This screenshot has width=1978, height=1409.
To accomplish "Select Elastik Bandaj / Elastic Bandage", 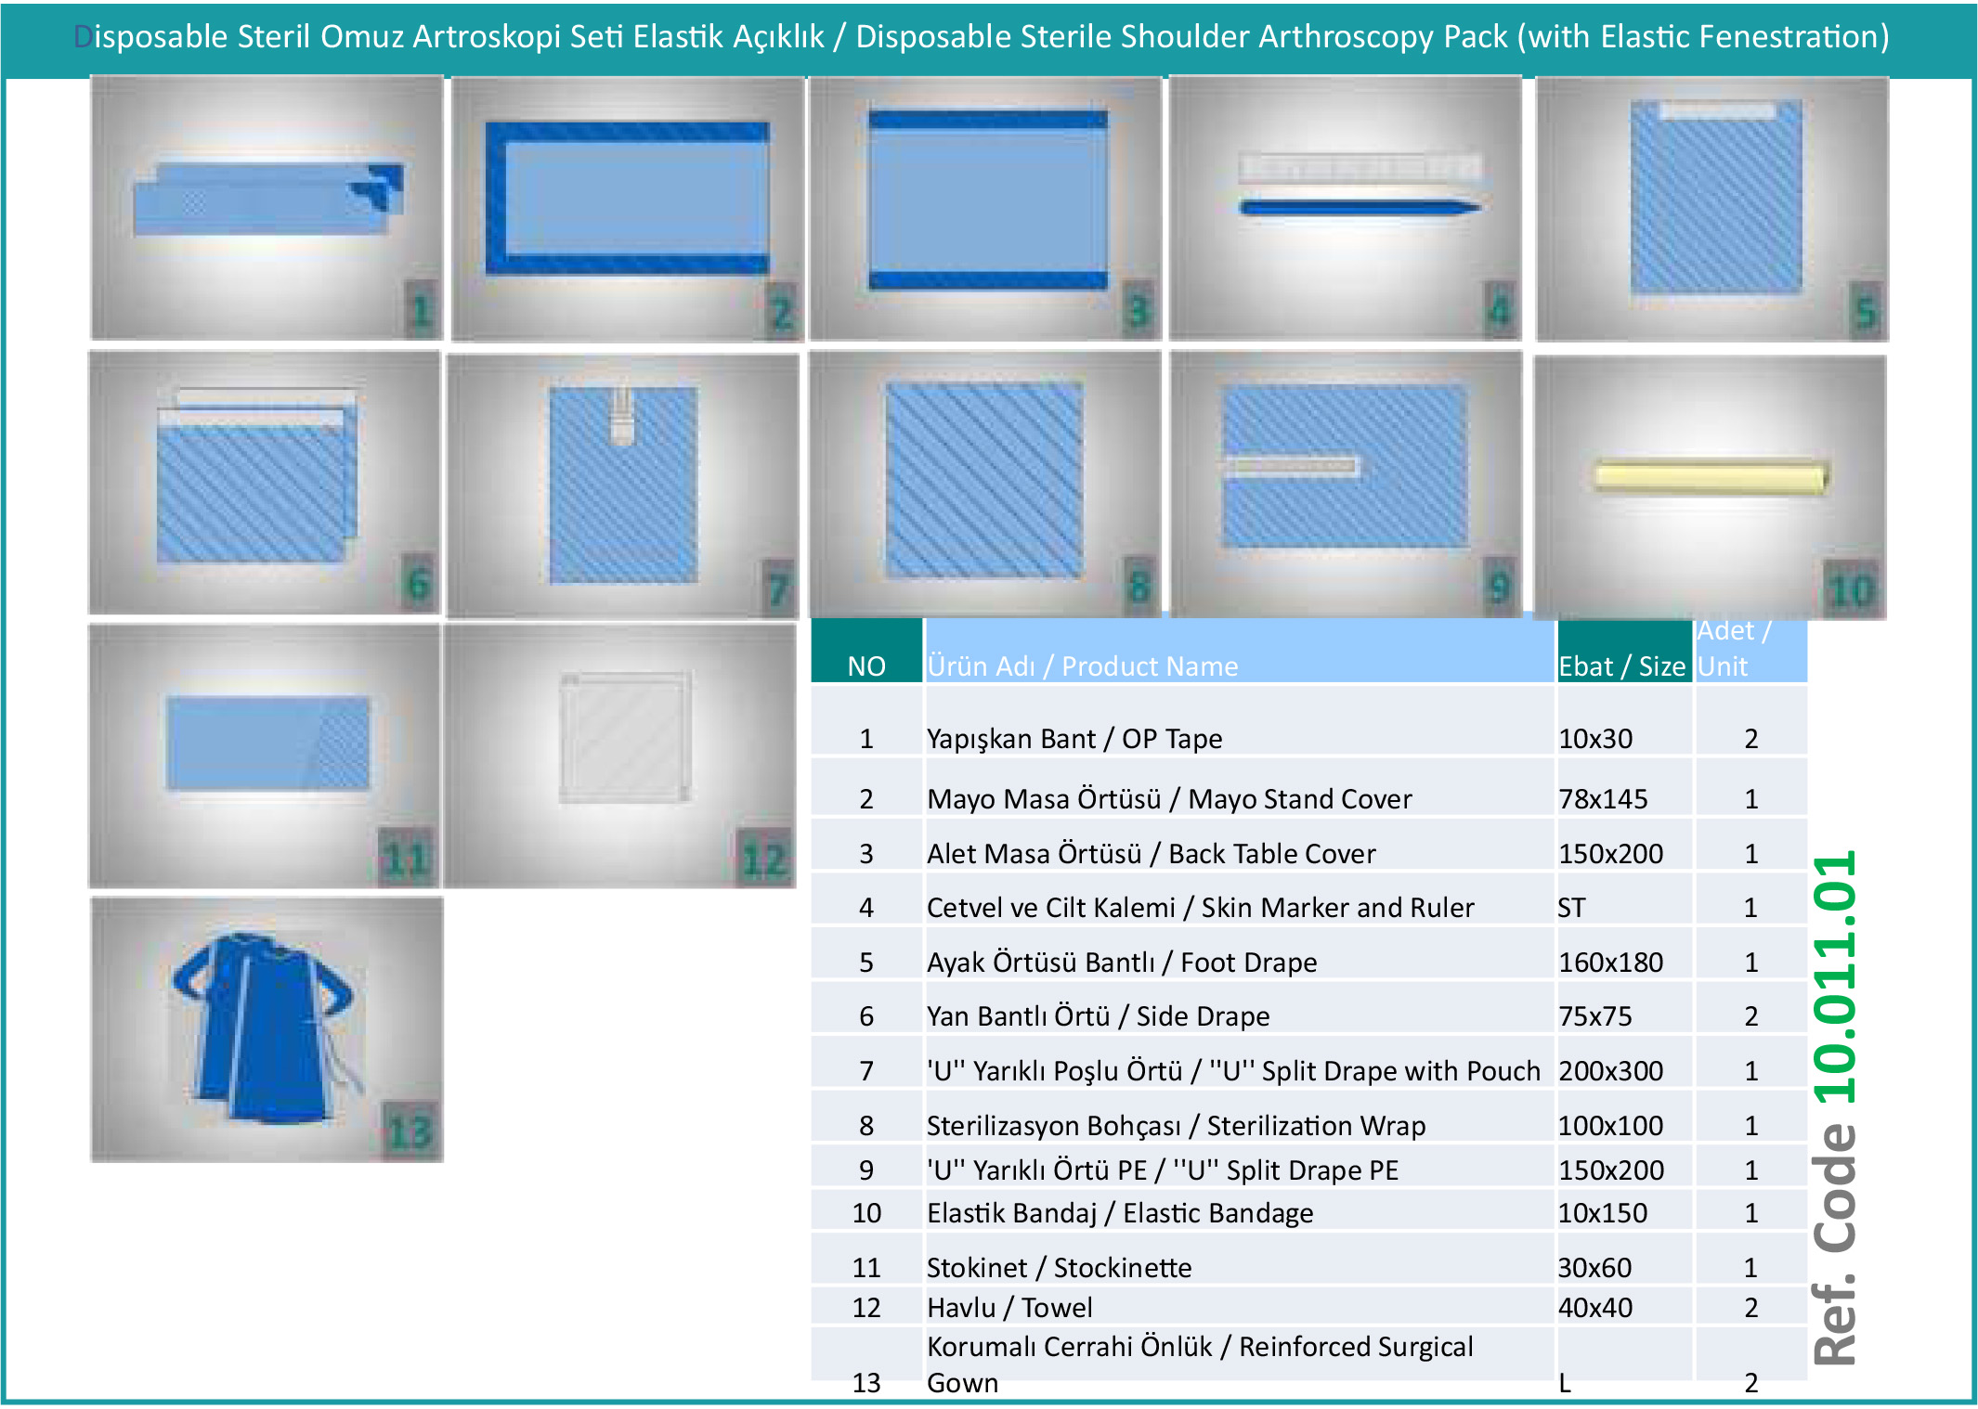I will pyautogui.click(x=1120, y=1212).
